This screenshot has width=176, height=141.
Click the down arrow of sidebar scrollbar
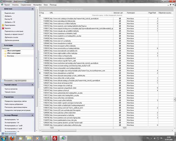pyautogui.click(x=37, y=131)
